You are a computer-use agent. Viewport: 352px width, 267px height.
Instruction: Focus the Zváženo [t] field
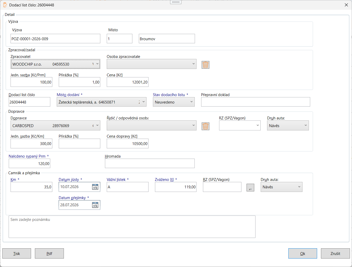[176, 187]
